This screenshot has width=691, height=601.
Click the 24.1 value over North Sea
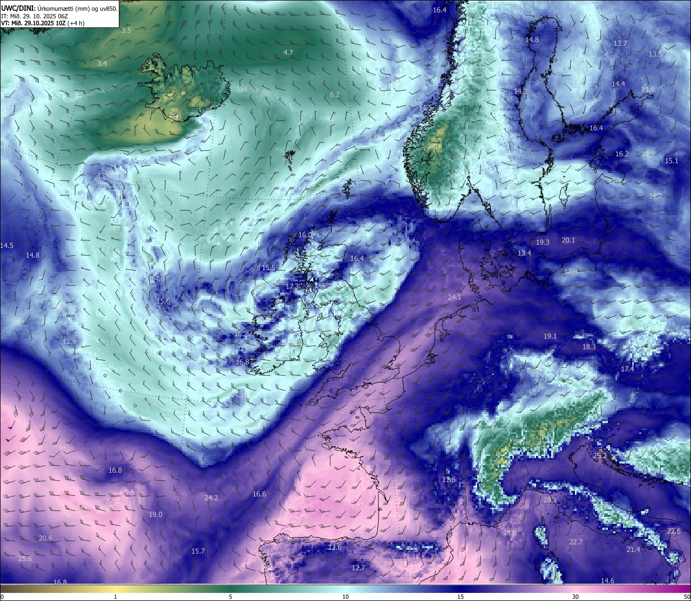coord(455,298)
